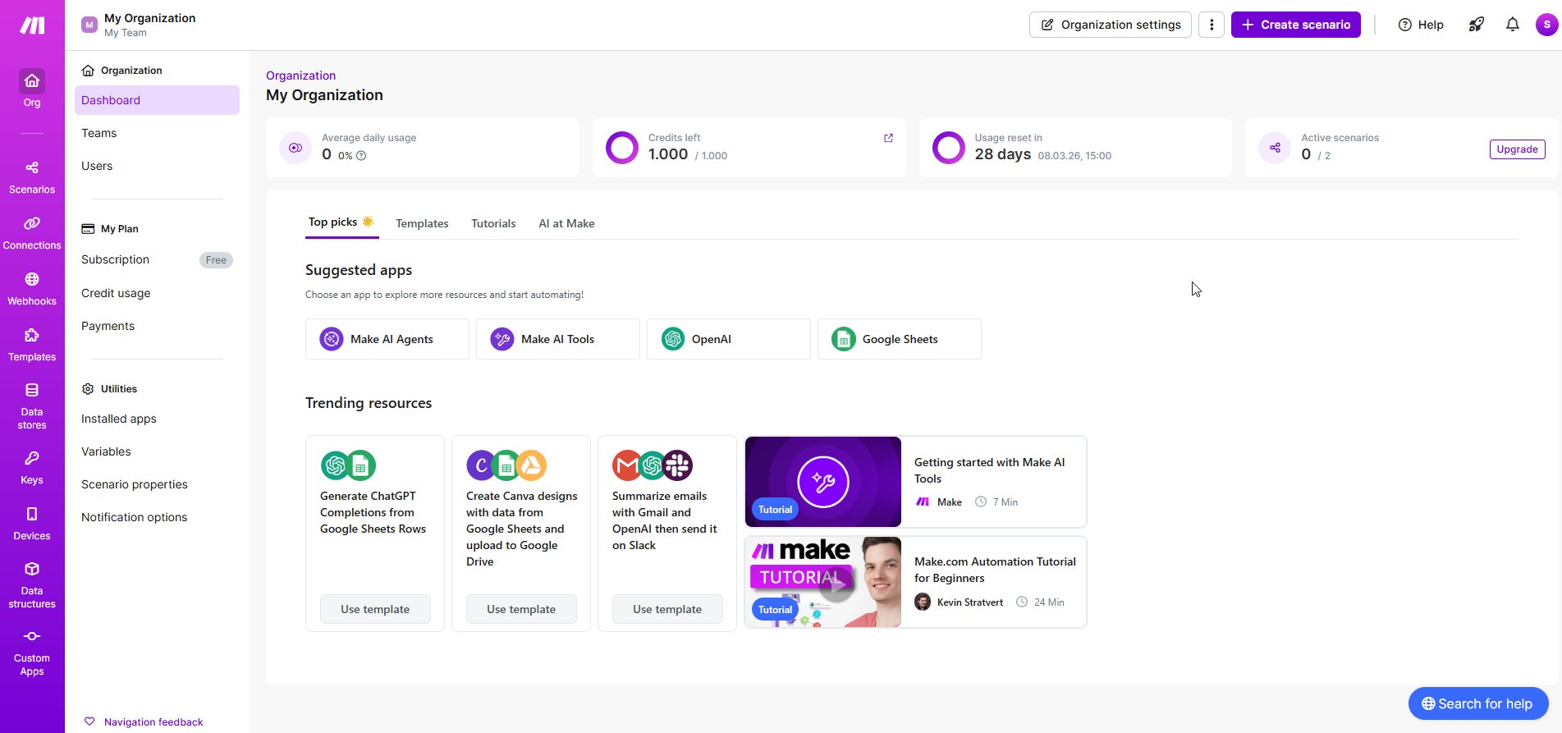Use template for Summarize emails card
The width and height of the screenshot is (1562, 733).
(x=667, y=609)
